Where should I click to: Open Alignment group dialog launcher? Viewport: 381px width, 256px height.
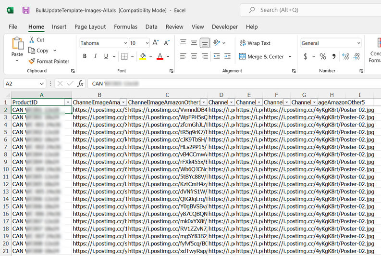(294, 71)
